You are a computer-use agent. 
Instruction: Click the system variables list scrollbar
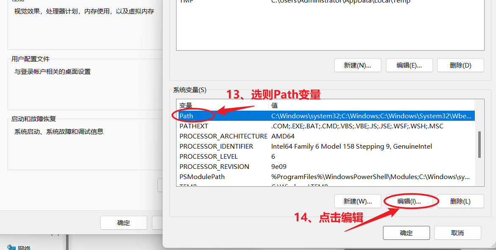pyautogui.click(x=479, y=144)
